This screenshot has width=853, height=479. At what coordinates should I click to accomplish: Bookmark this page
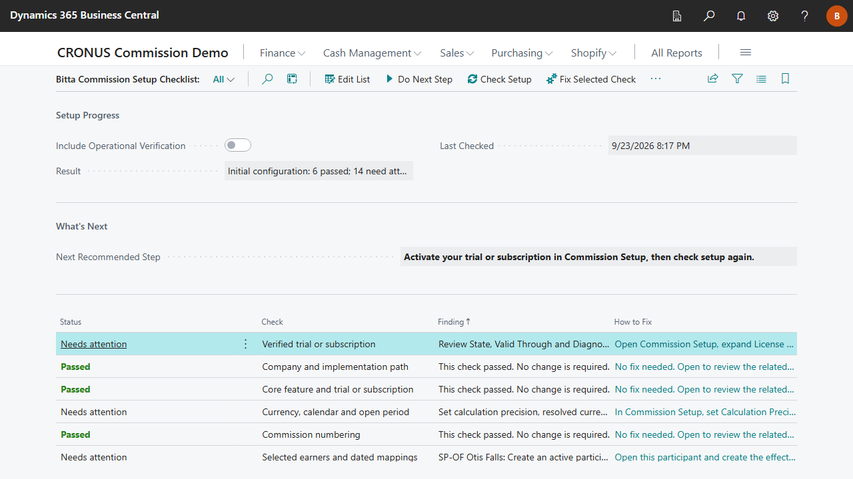pos(785,79)
